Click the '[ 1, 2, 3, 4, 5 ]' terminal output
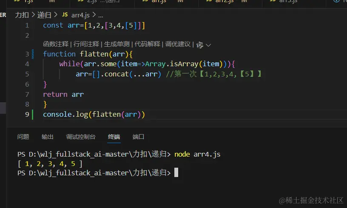Viewport: 347px width, 208px height. 50,164
